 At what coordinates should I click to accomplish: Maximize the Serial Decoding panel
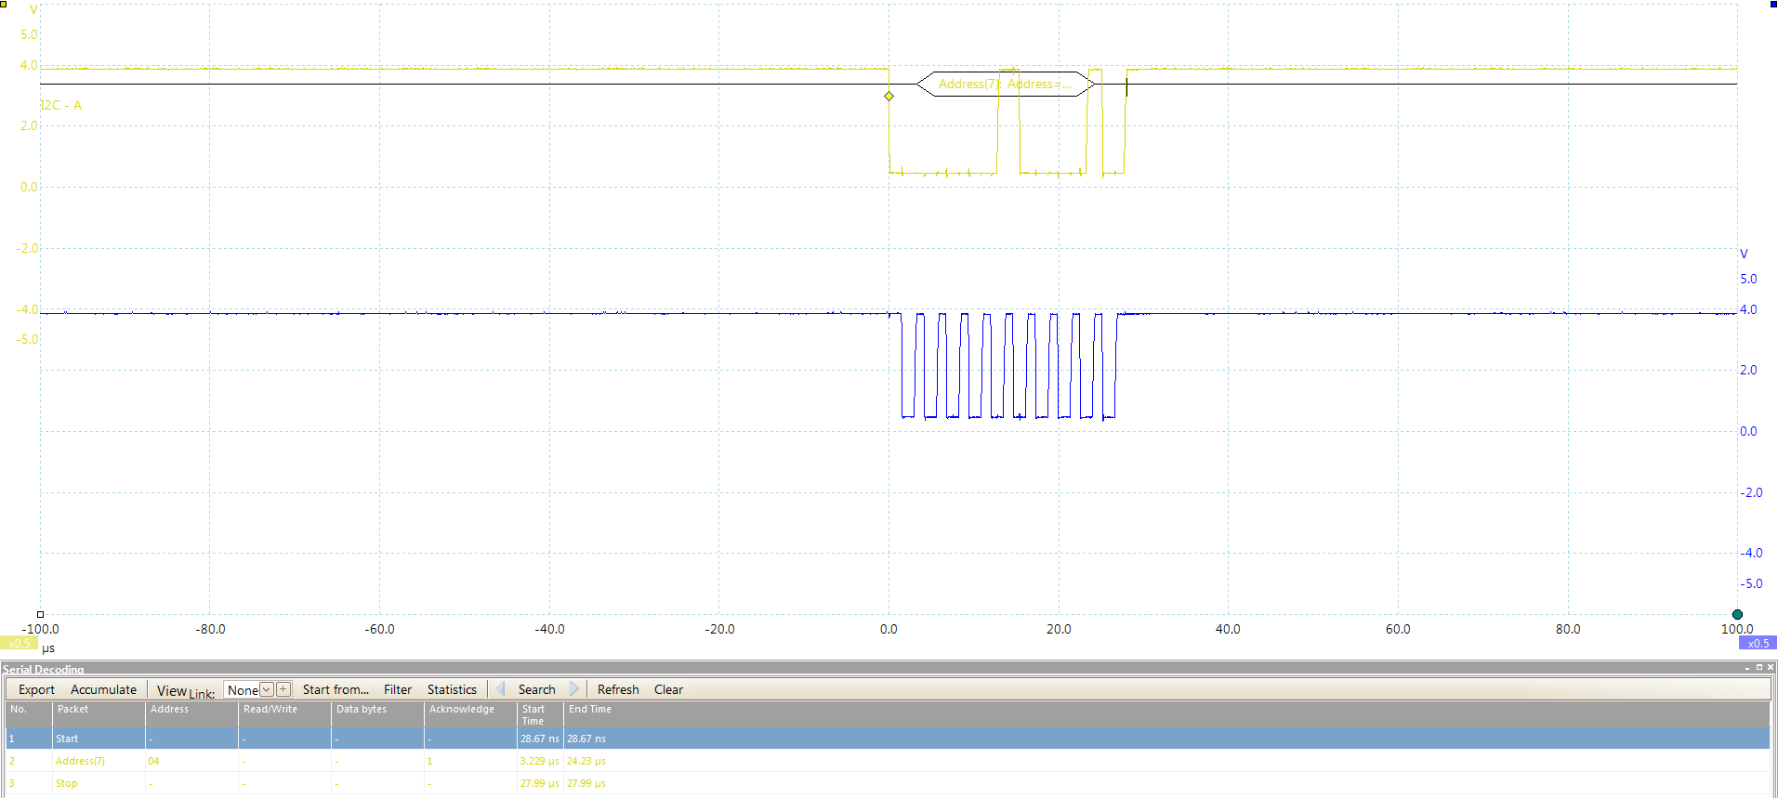click(1758, 668)
